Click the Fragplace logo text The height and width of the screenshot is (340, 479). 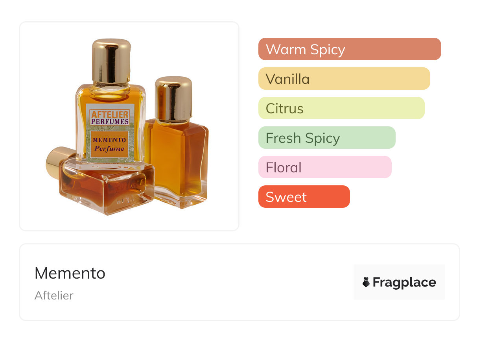tap(404, 282)
